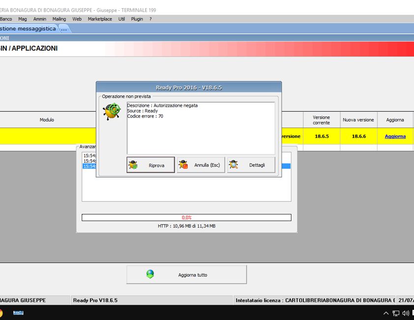Click the Ready Pro 2016 dialog title bar
The height and width of the screenshot is (320, 414).
click(x=189, y=87)
